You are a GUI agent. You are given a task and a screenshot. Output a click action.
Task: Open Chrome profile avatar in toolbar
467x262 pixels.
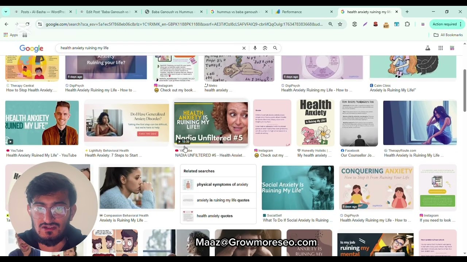pos(423,24)
